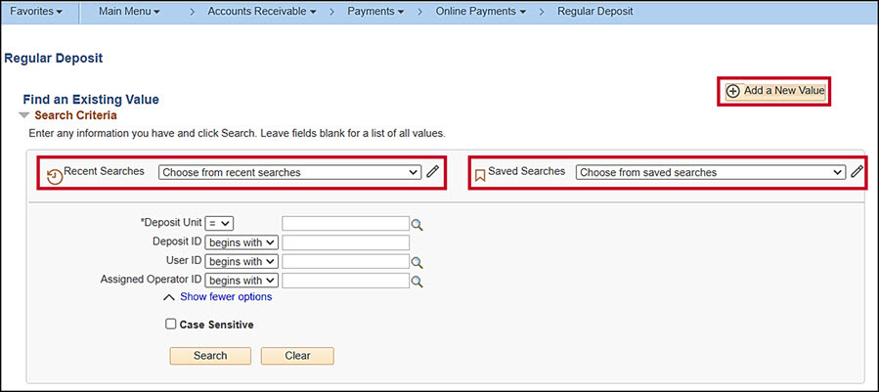Change the Deposit Unit equals operator dropdown
Viewport: 879px width, 392px height.
219,224
